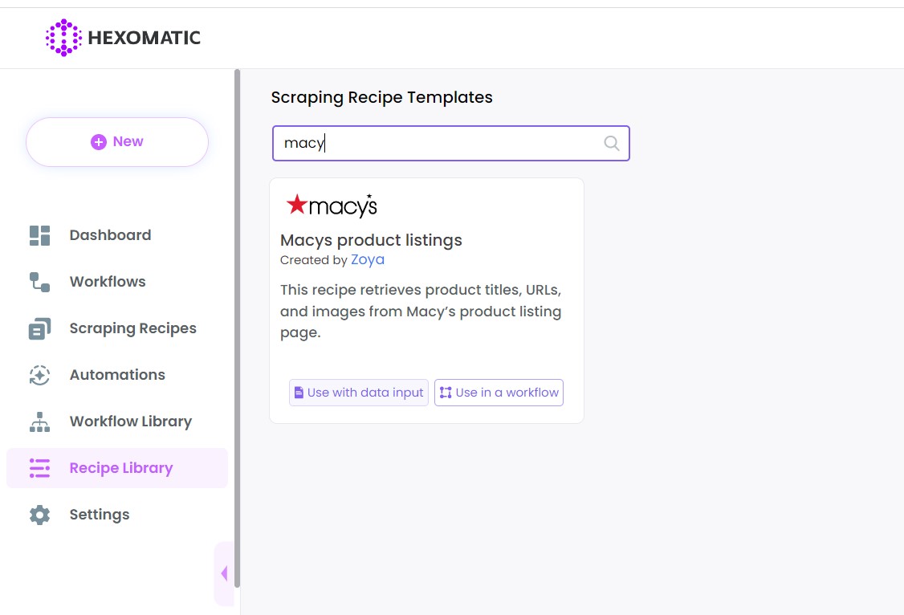Click the workflow icon beside Use in a workflow
Viewport: 904px width, 615px height.
coord(446,393)
